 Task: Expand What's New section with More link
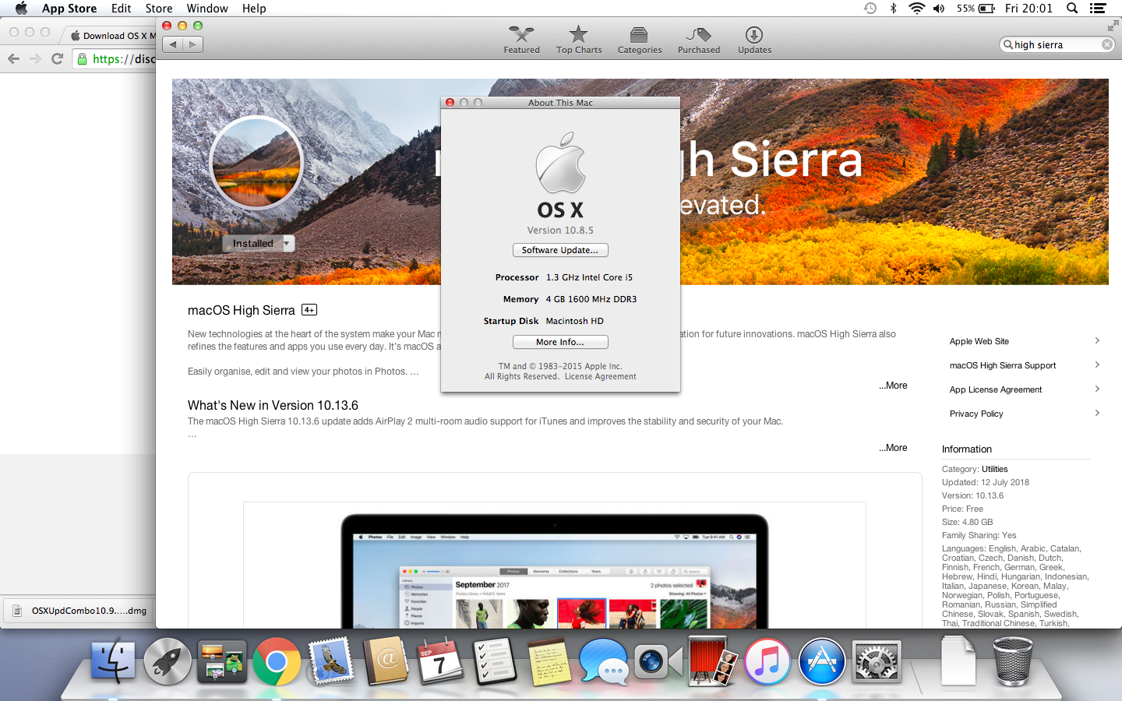point(894,448)
